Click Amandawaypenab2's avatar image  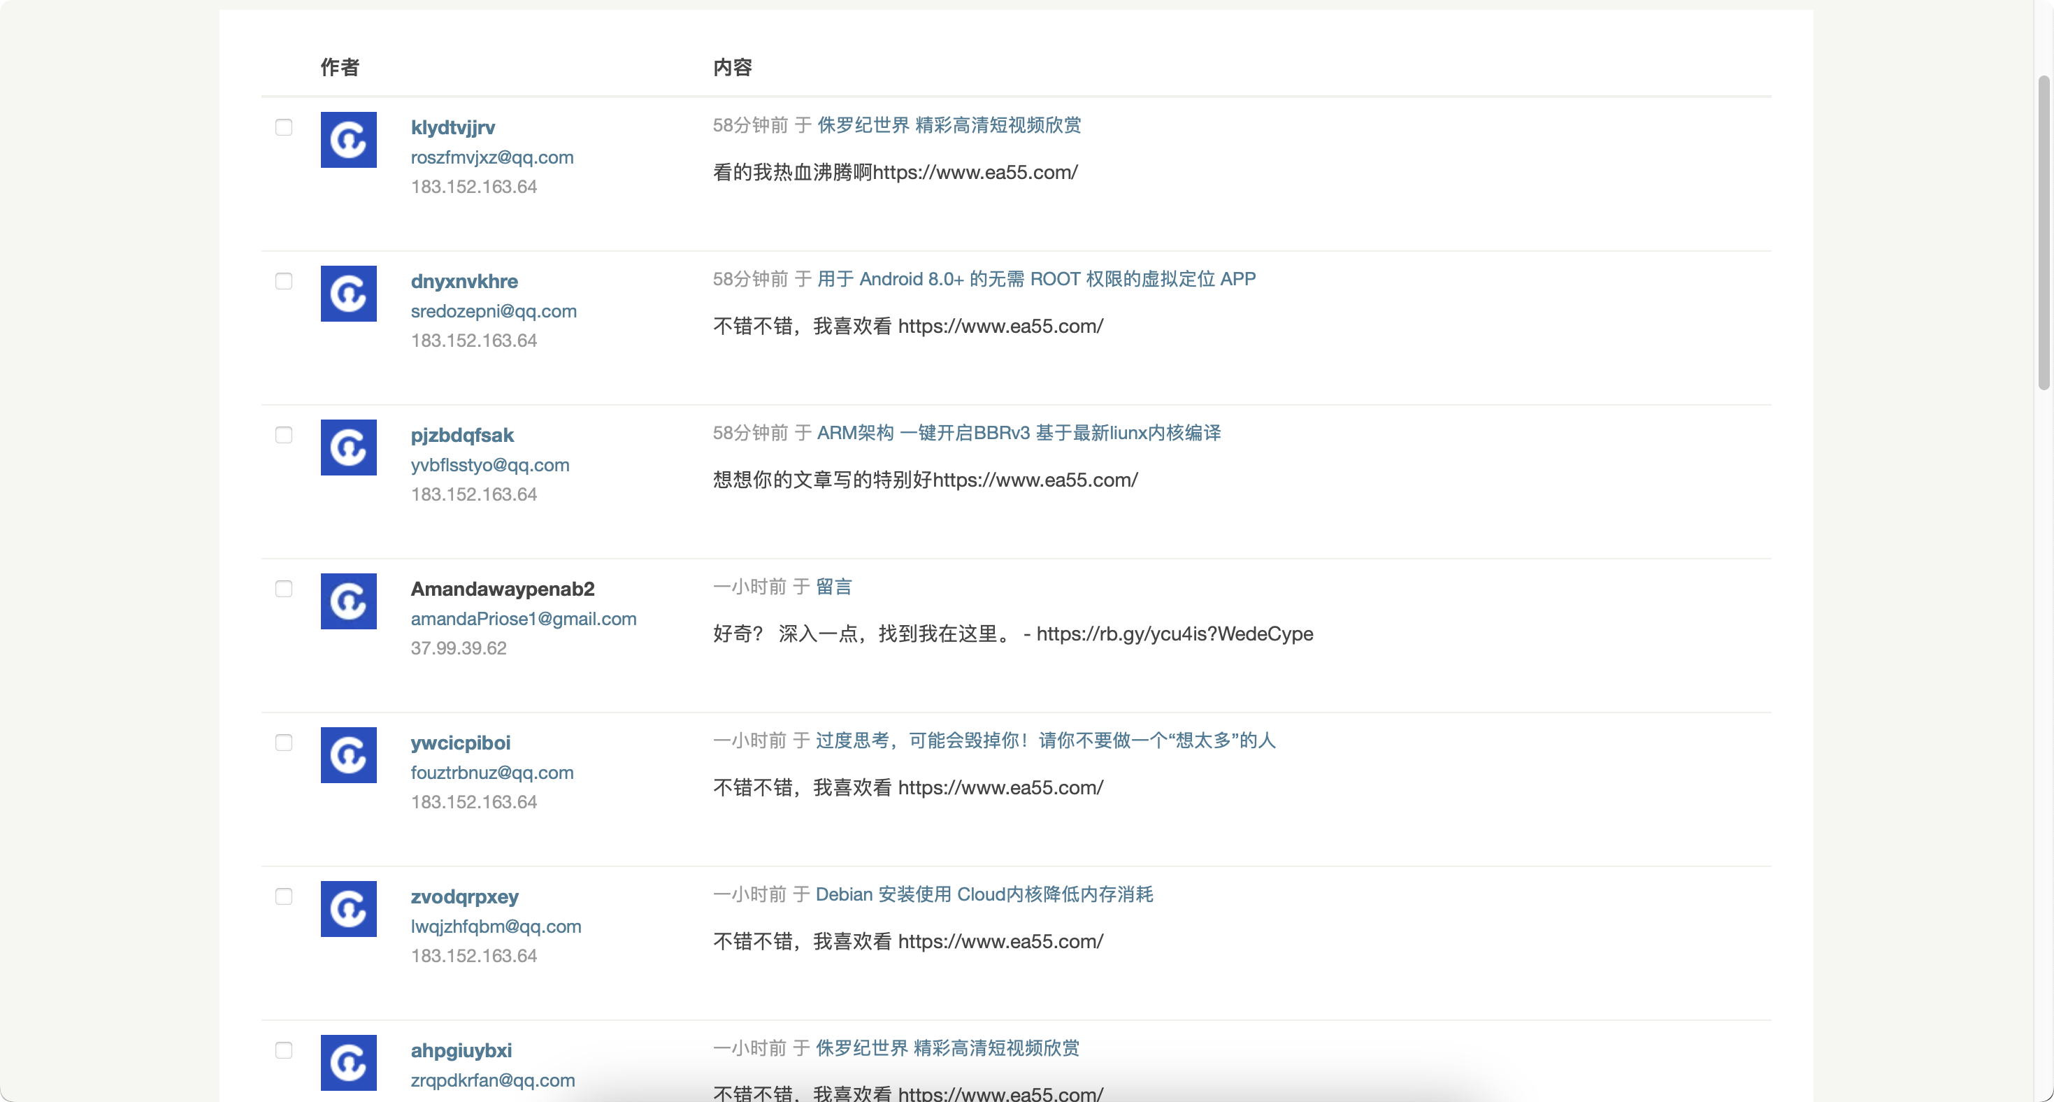pyautogui.click(x=348, y=601)
